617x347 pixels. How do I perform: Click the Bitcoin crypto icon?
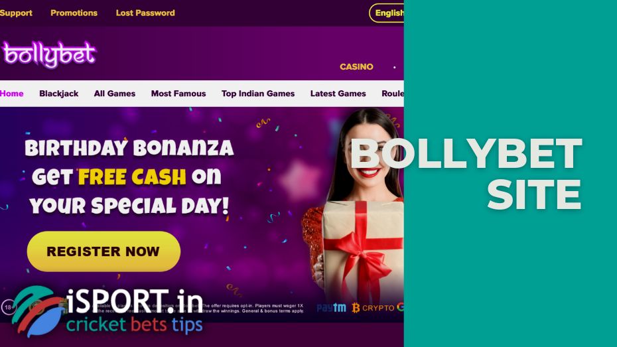[356, 308]
